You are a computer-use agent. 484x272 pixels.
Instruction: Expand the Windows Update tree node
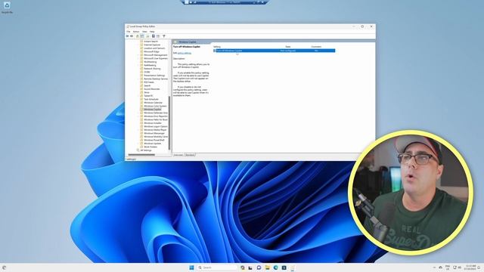tap(138, 144)
